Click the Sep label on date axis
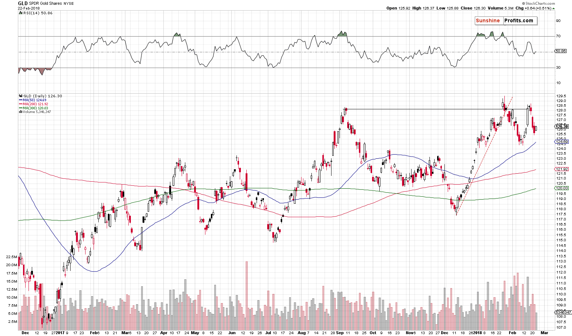The image size is (572, 336). coord(340,333)
